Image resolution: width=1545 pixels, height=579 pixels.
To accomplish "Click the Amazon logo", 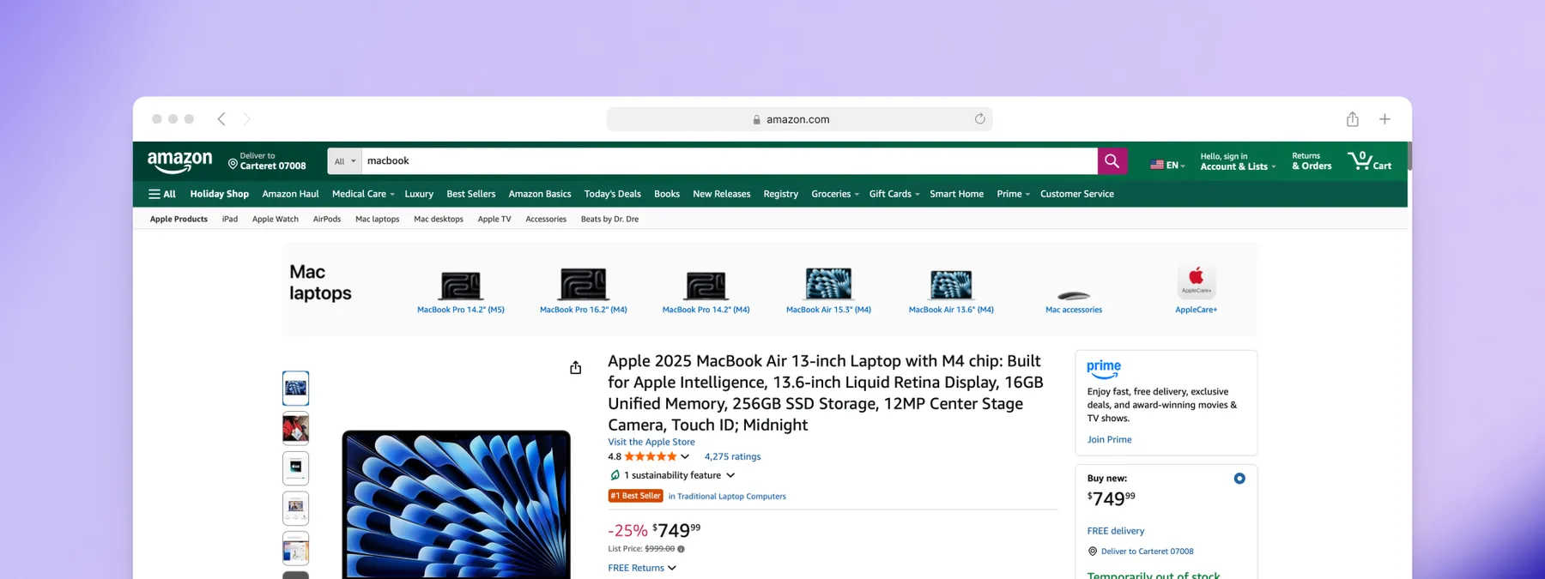I will tap(179, 161).
